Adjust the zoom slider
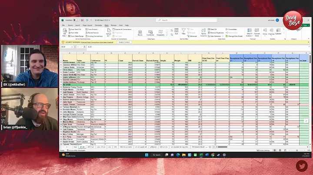The width and height of the screenshot is (313, 175). point(297,150)
